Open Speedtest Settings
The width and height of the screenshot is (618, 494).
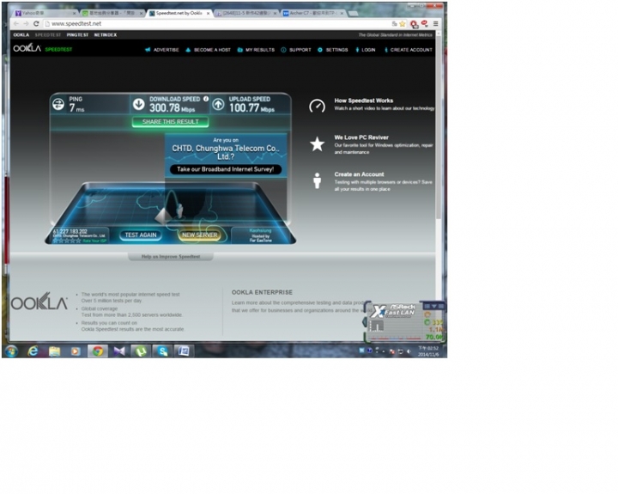coord(333,50)
